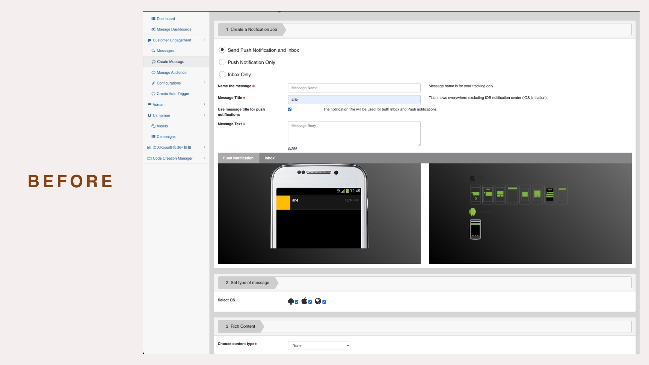649x365 pixels.
Task: Click the Manage Dashboards gears icon
Action: coord(153,29)
